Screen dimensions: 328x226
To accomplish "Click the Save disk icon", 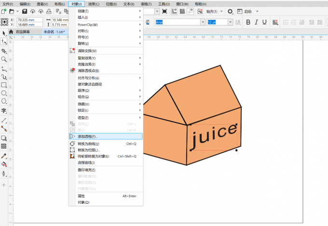I will [x=24, y=11].
